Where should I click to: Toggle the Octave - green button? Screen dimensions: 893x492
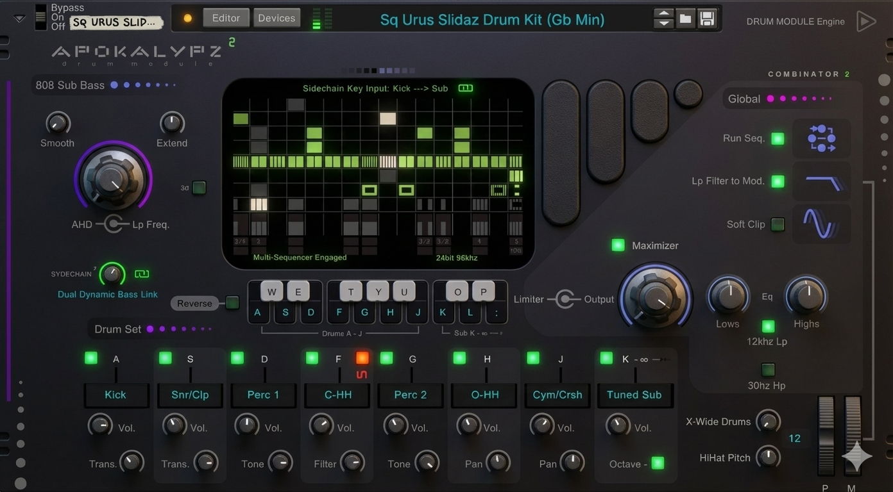coord(658,463)
